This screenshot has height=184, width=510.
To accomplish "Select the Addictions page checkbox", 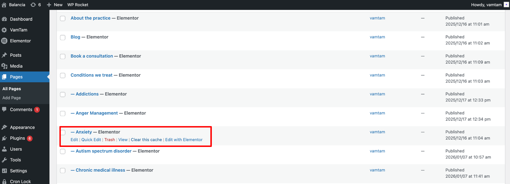I will click(63, 94).
